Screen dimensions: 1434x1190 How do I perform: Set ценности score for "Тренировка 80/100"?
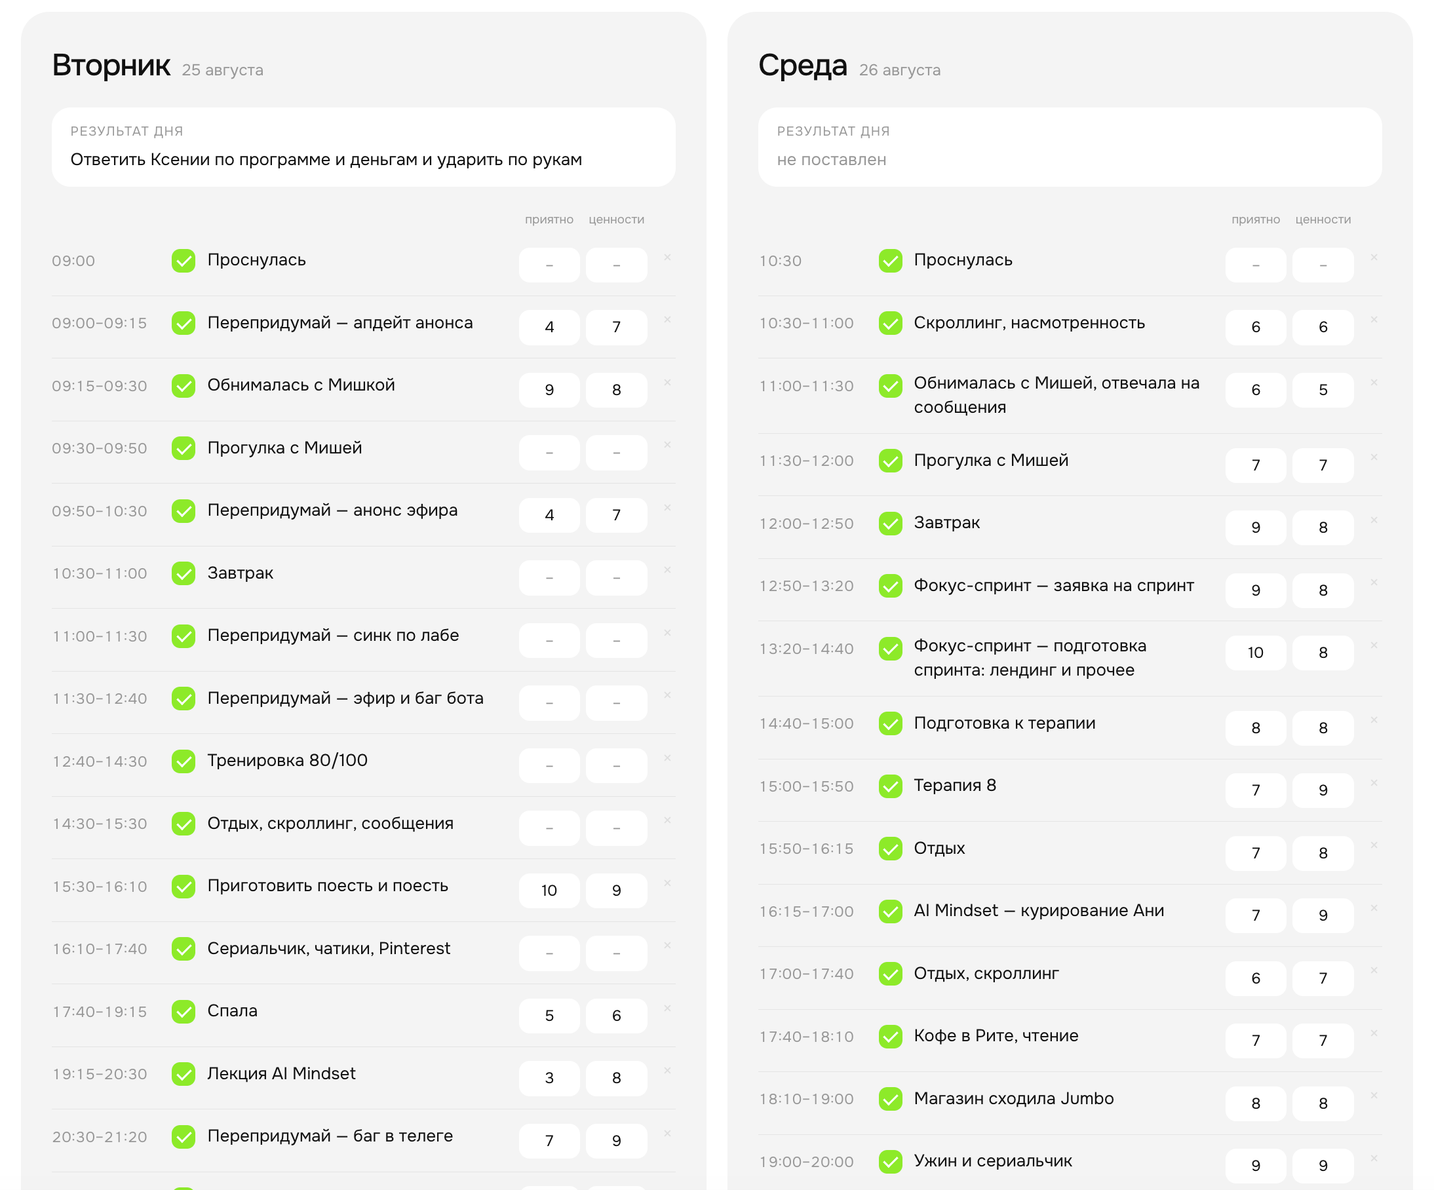(616, 765)
